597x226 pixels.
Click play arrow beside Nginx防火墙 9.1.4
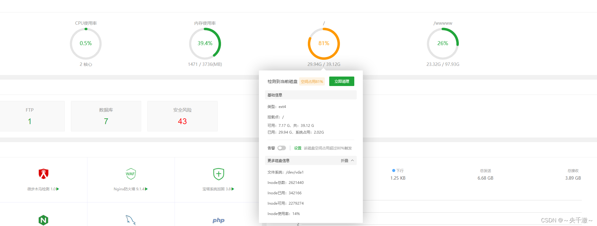coord(146,189)
